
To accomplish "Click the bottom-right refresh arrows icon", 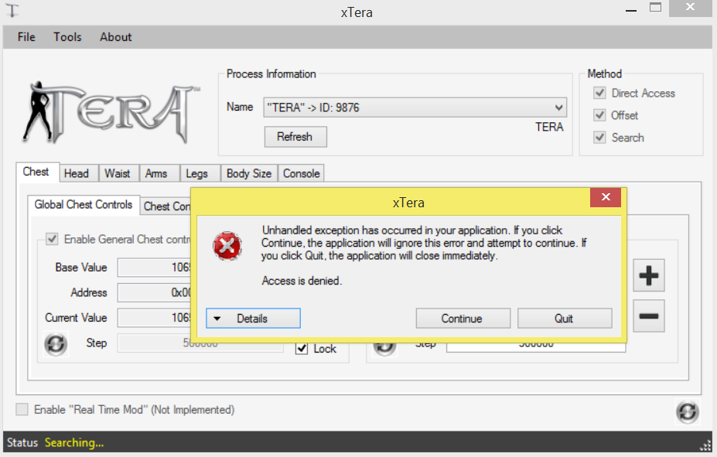I will pos(687,411).
